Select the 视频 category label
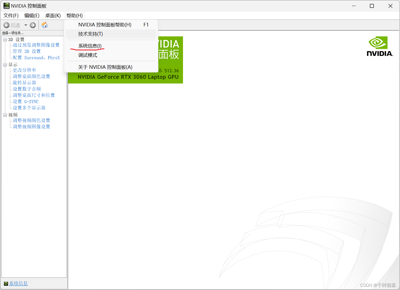 [x=13, y=115]
